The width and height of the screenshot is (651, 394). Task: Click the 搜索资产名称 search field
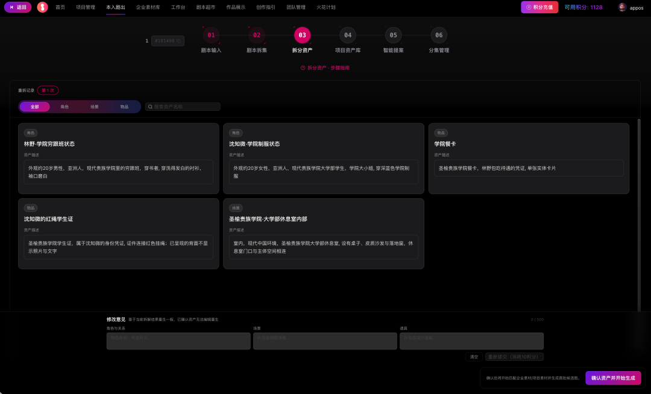point(183,107)
